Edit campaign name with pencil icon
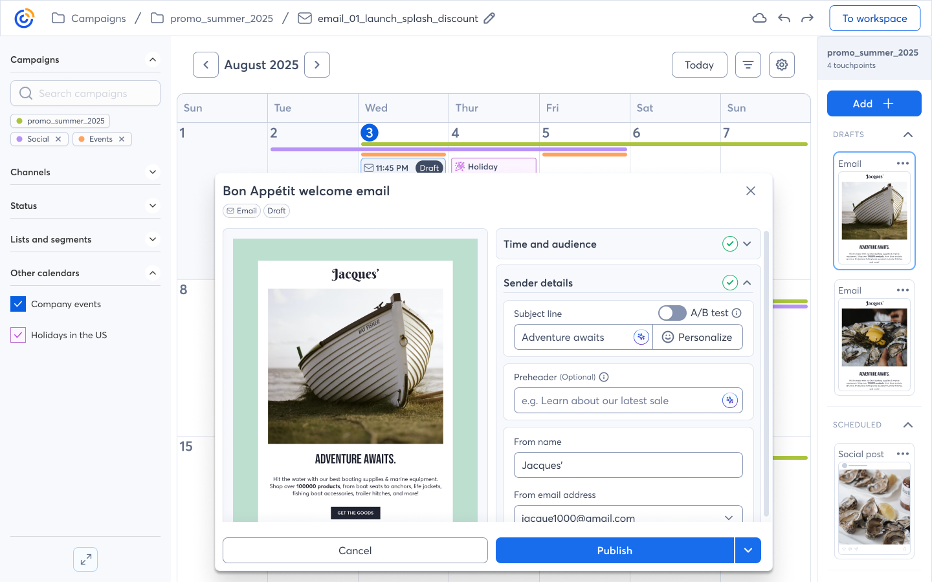Viewport: 932px width, 582px height. tap(489, 18)
